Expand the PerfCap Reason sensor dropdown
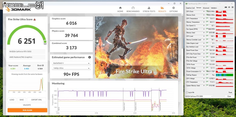Viewport: 236px width, 117px height. tap(204, 75)
